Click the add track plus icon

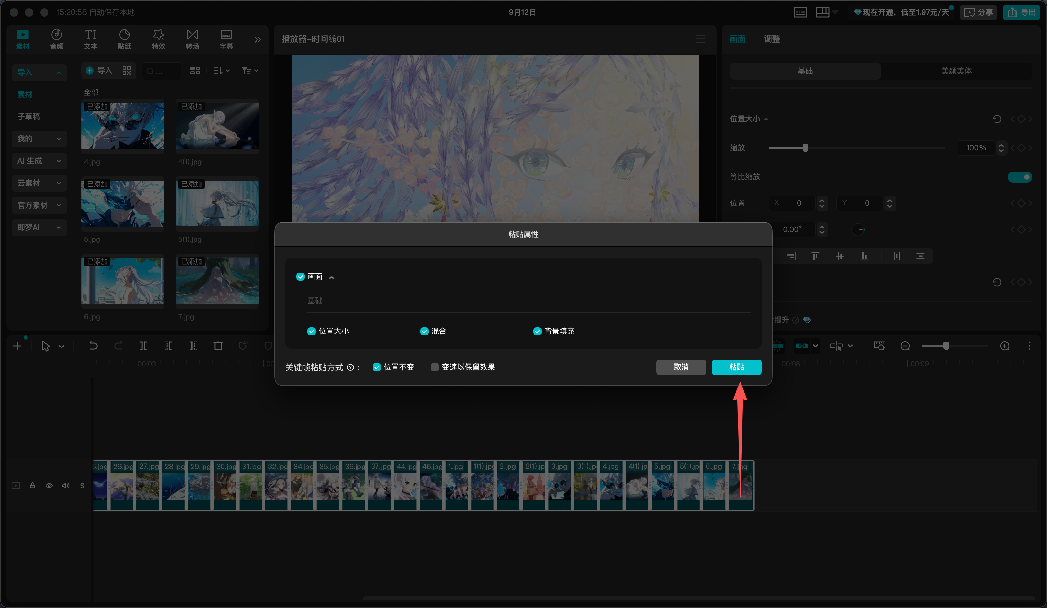[x=17, y=346]
